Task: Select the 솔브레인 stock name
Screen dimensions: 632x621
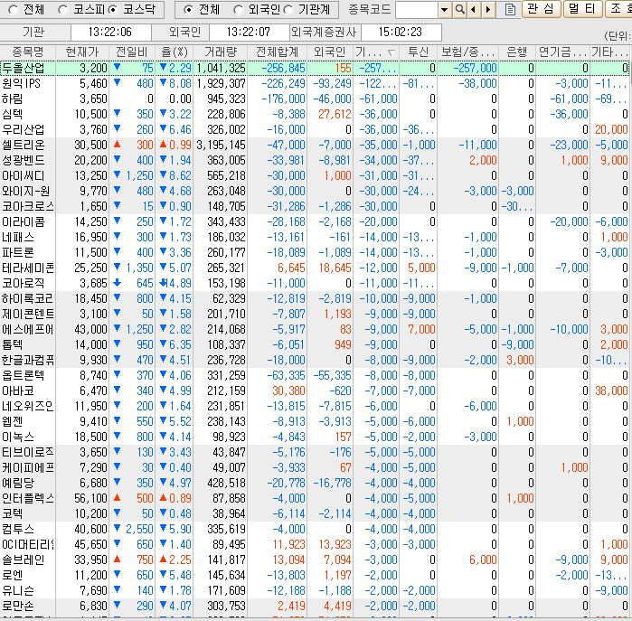Action: (23, 560)
